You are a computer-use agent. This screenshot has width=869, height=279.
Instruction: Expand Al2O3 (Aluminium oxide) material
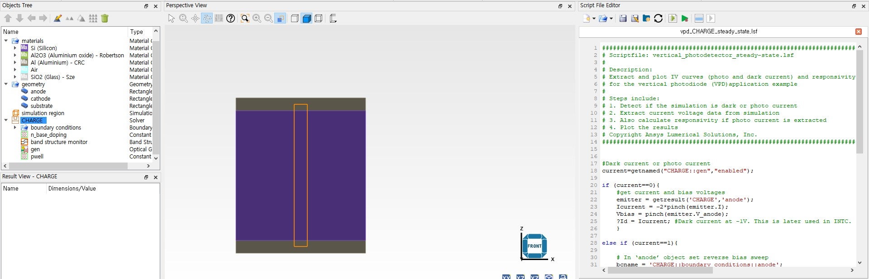coord(15,55)
